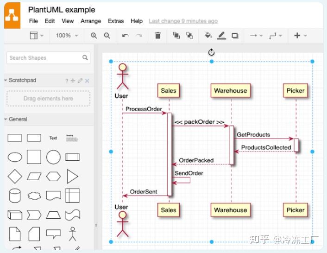Open the 100% zoom level dropdown
This screenshot has height=253, width=327.
[67, 36]
